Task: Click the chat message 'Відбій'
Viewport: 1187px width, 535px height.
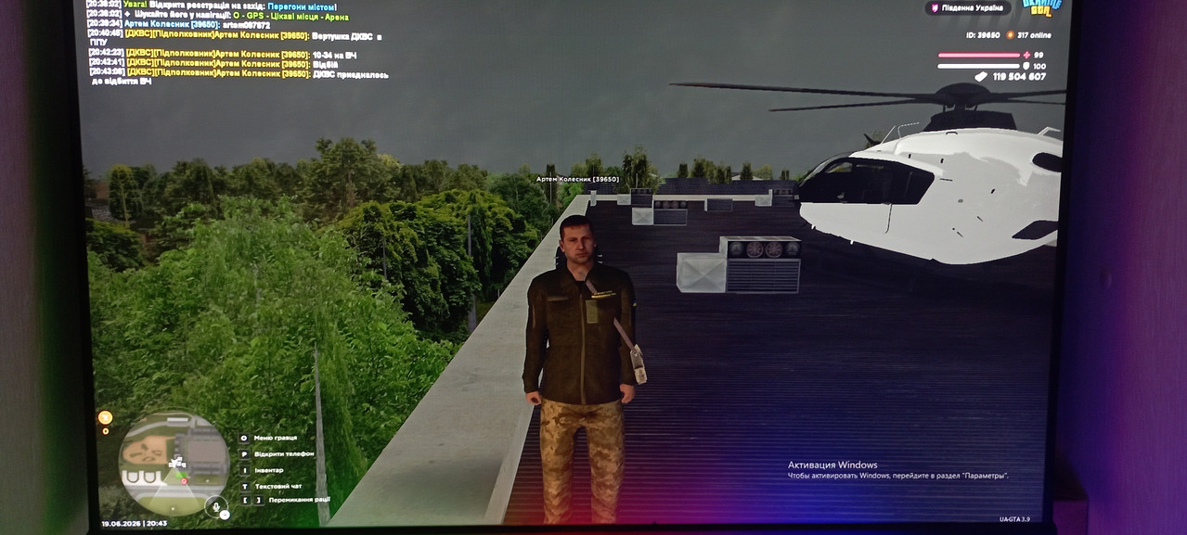Action: [x=325, y=64]
